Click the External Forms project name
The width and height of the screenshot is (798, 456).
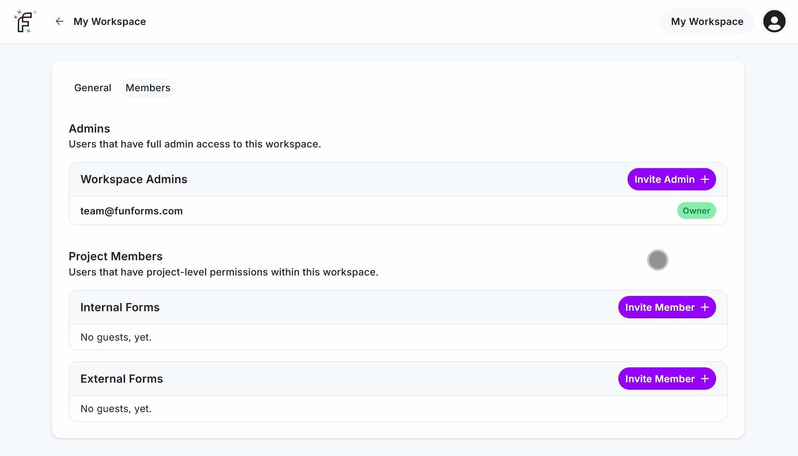122,379
